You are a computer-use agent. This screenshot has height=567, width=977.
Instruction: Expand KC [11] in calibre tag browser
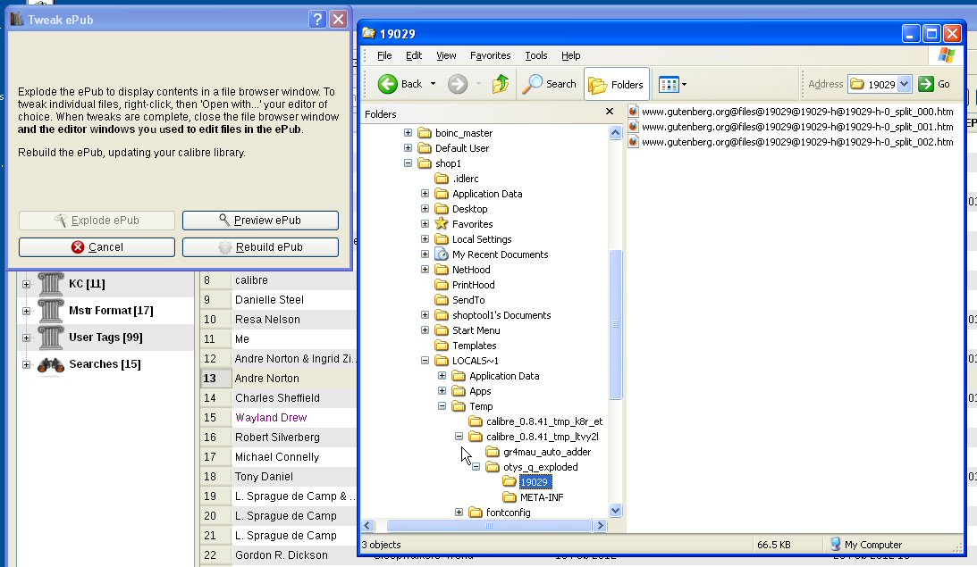click(x=26, y=284)
